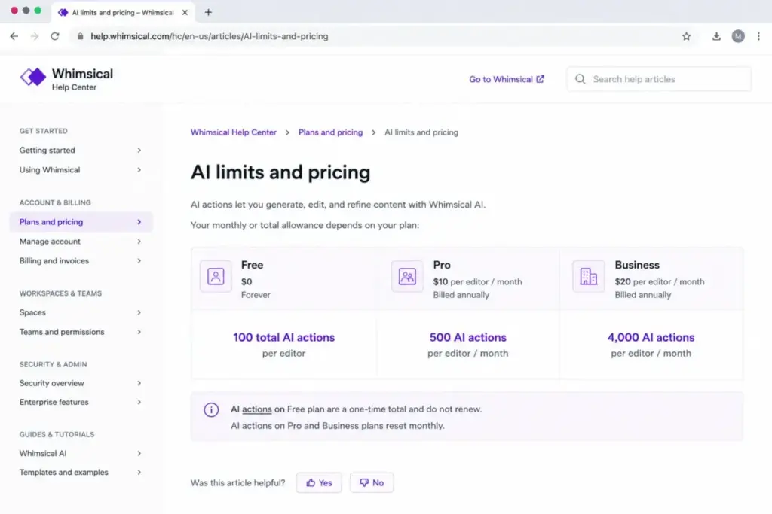The image size is (772, 514).
Task: Expand the Getting started chevron
Action: click(139, 151)
